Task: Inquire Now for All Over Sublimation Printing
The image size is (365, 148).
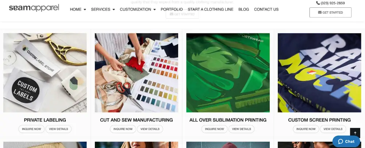Action: [214, 129]
